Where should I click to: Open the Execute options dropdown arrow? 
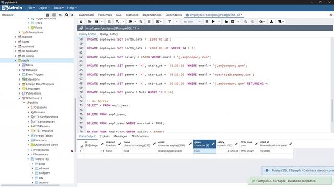click(219, 22)
